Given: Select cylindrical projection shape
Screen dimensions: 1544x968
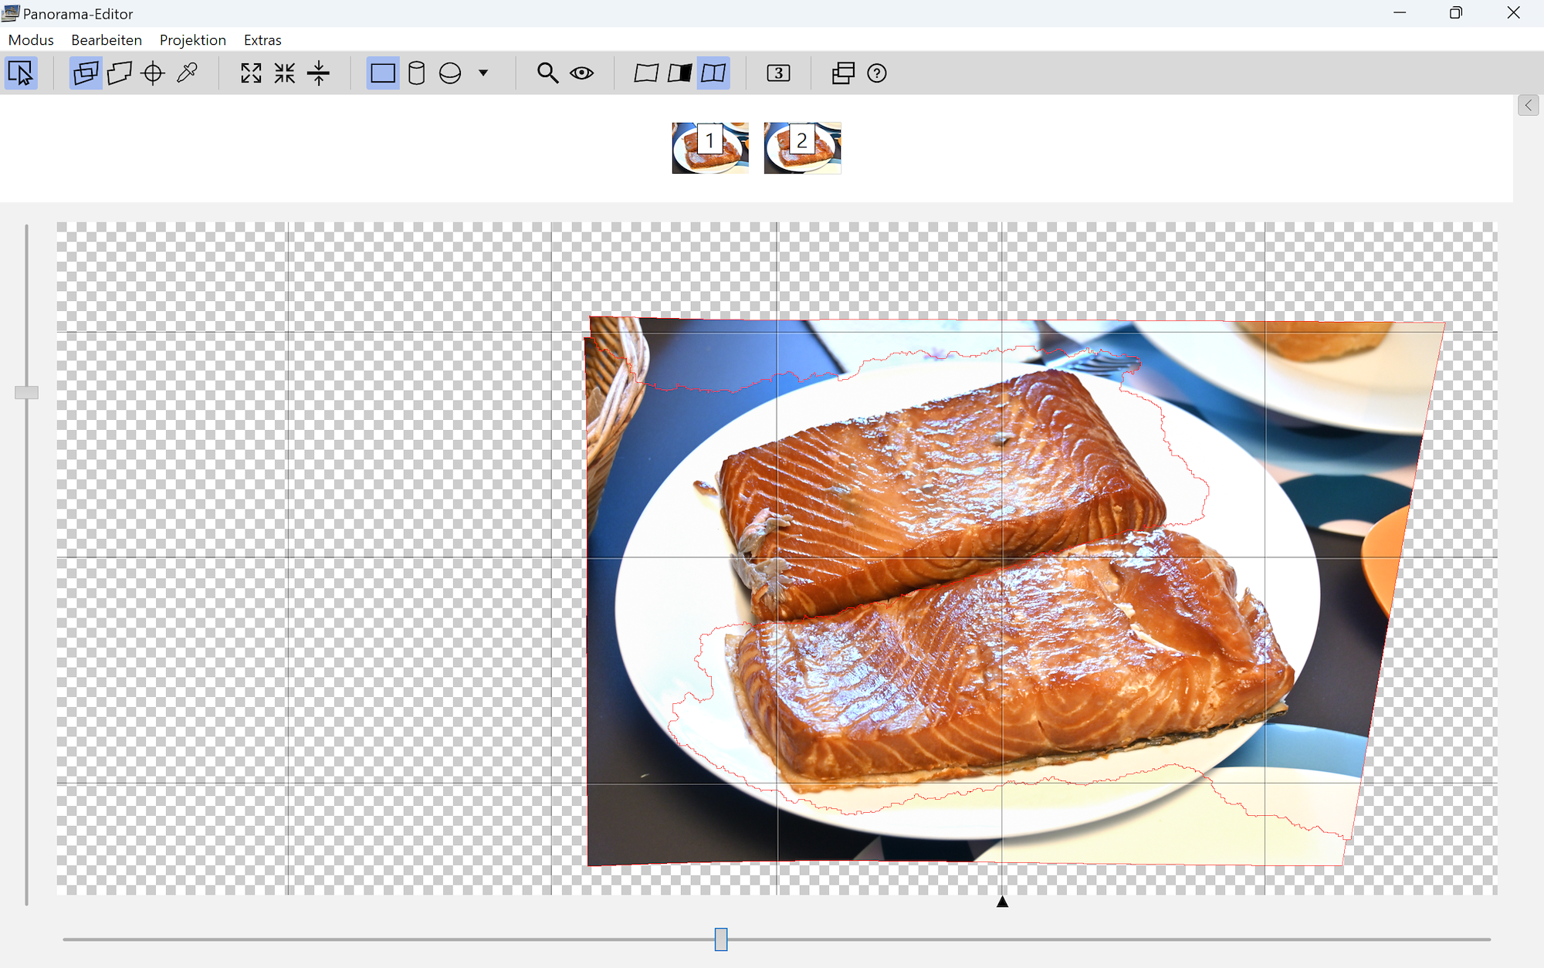Looking at the screenshot, I should [416, 73].
